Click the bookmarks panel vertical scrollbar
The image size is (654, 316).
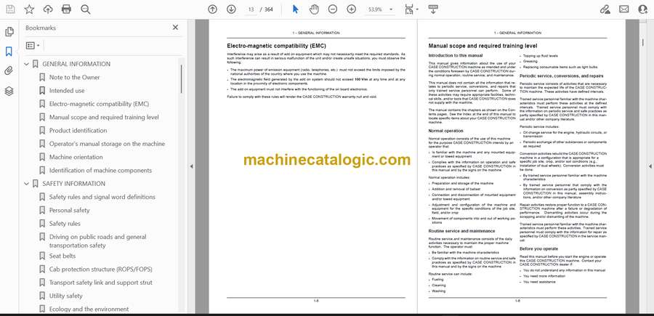181,79
